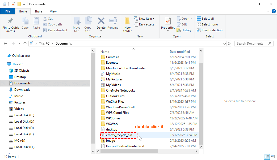Switch to details view in status bar
This screenshot has width=277, height=160.
point(267,157)
